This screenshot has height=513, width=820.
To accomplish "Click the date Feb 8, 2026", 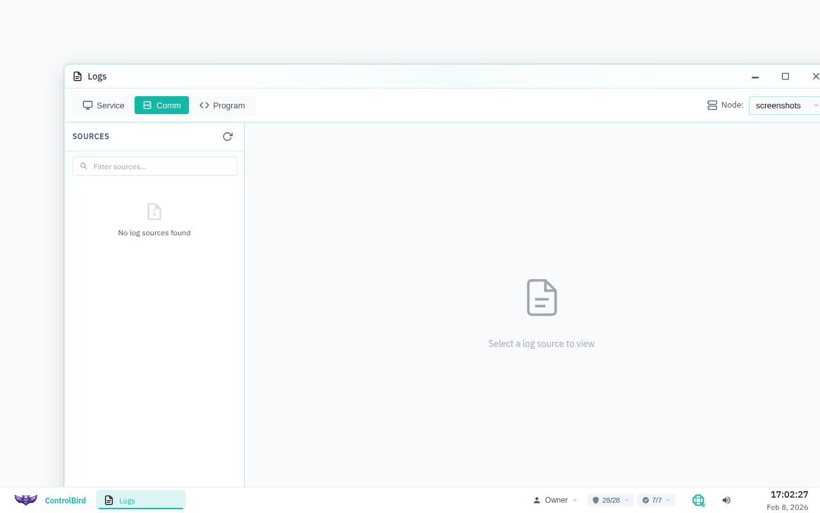I will point(787,507).
